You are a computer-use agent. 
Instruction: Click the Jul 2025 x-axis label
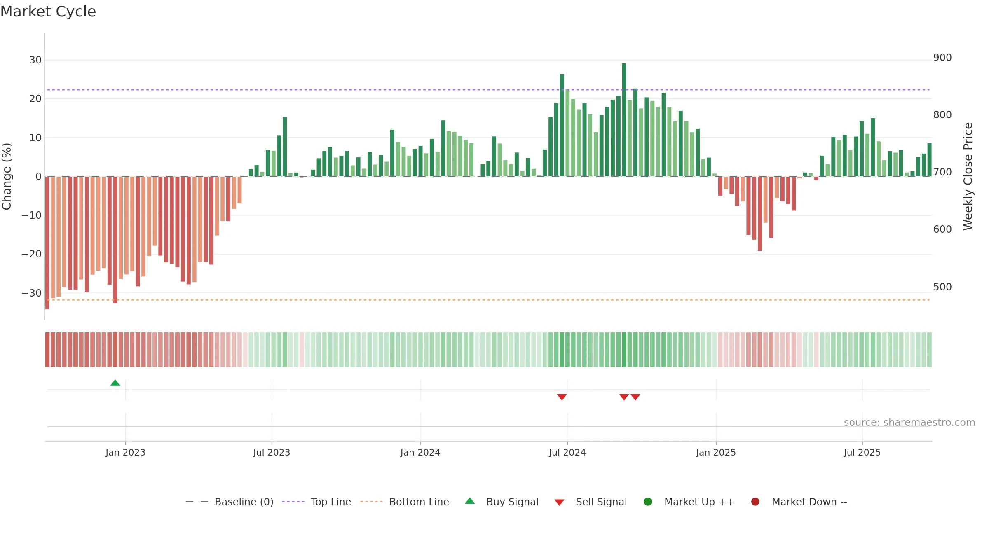pos(862,452)
